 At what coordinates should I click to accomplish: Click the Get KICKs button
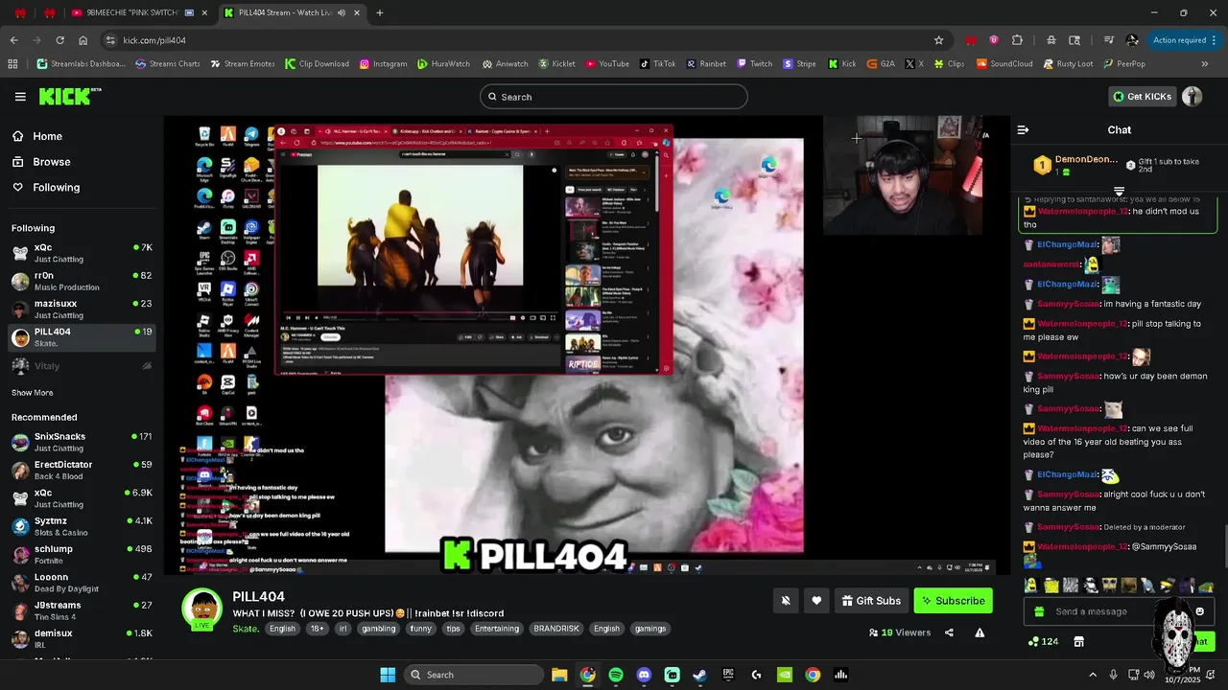coord(1142,97)
